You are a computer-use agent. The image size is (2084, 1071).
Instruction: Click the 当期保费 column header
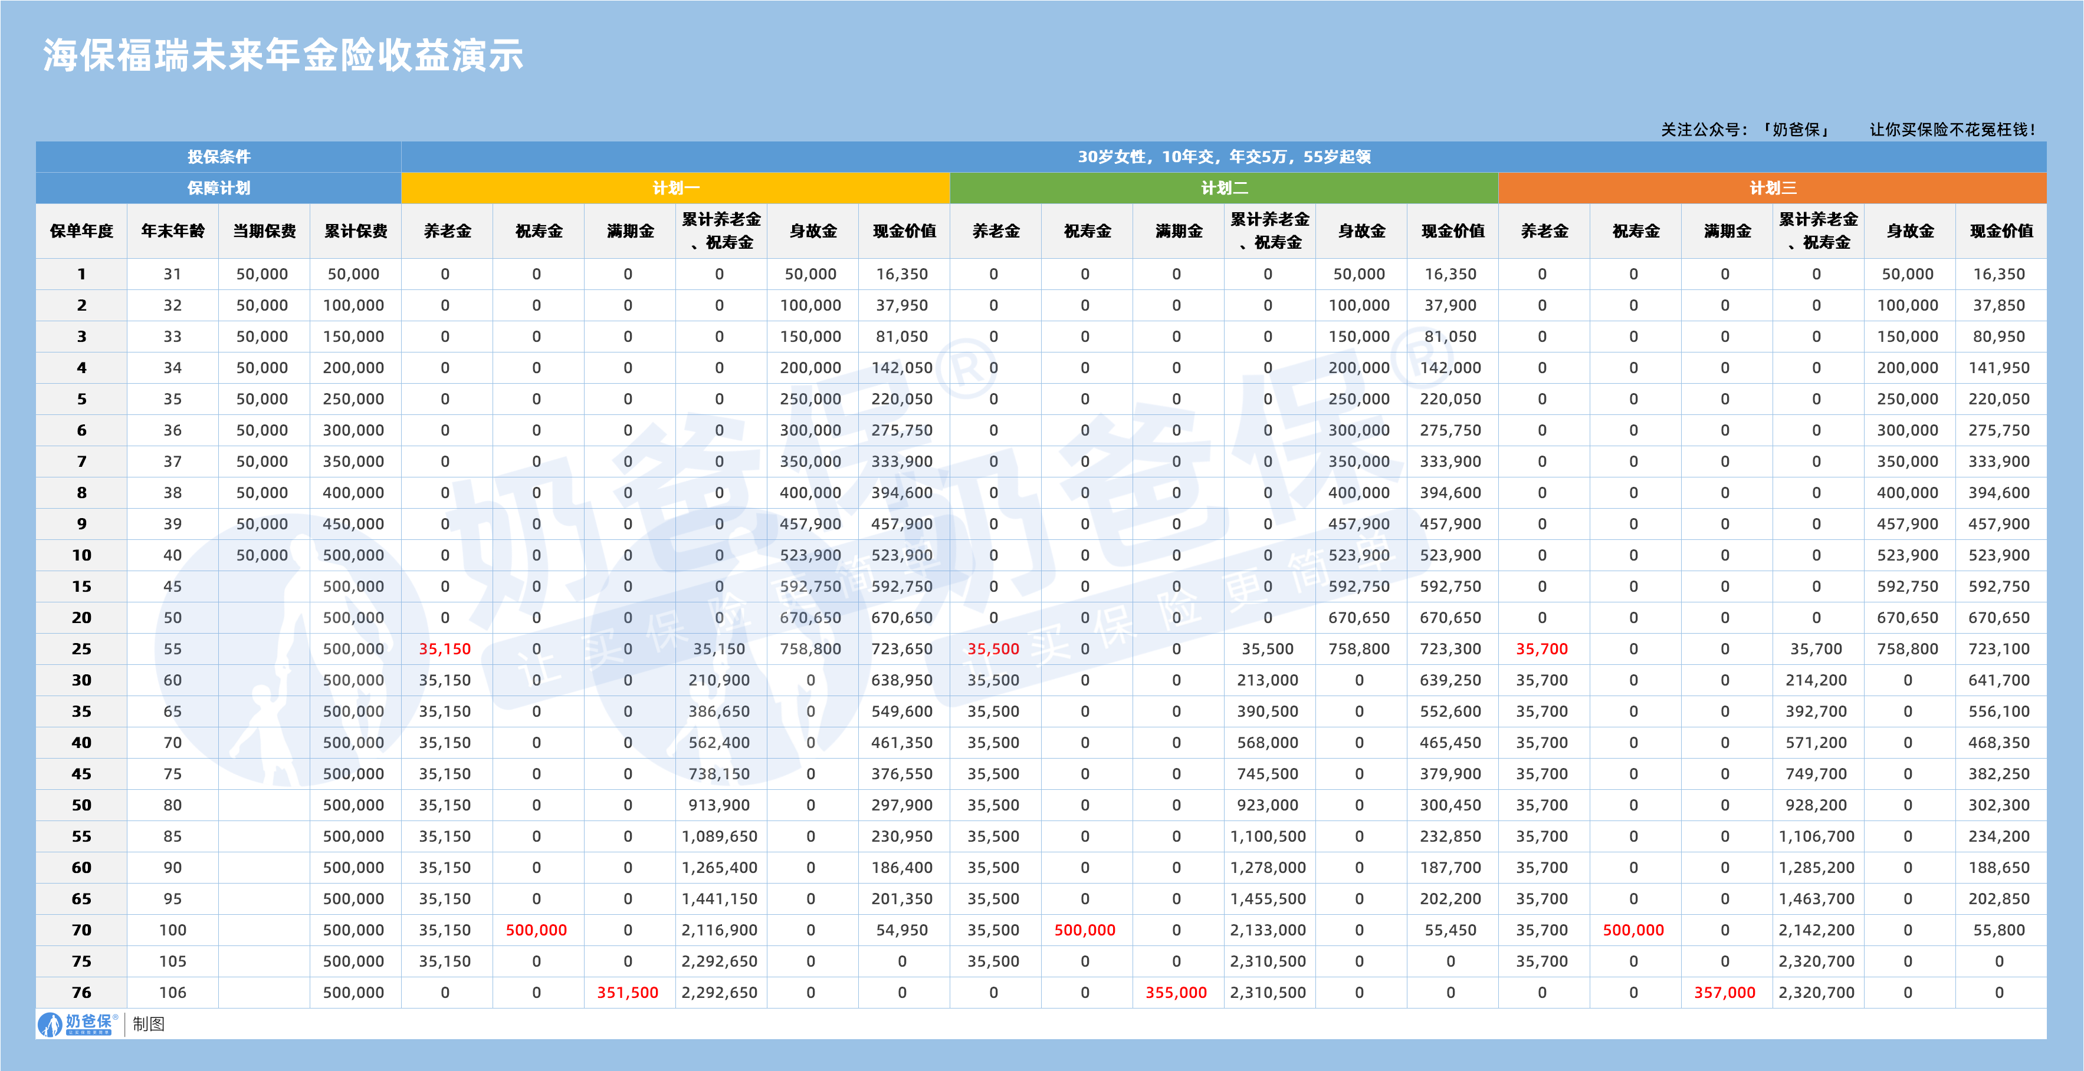click(264, 231)
